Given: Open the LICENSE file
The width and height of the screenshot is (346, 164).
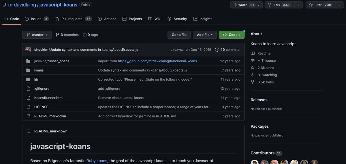Looking at the screenshot, I should [41, 107].
